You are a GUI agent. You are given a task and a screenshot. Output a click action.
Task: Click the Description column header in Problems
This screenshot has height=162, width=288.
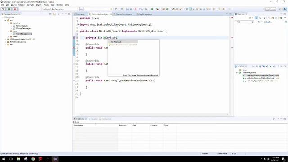coord(96,126)
